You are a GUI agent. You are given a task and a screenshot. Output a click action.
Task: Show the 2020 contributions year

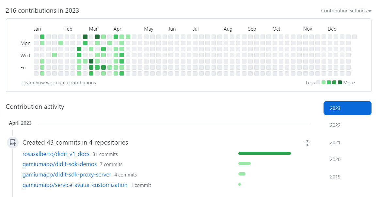[335, 159]
